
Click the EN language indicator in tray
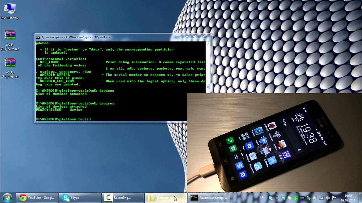[x=262, y=197]
